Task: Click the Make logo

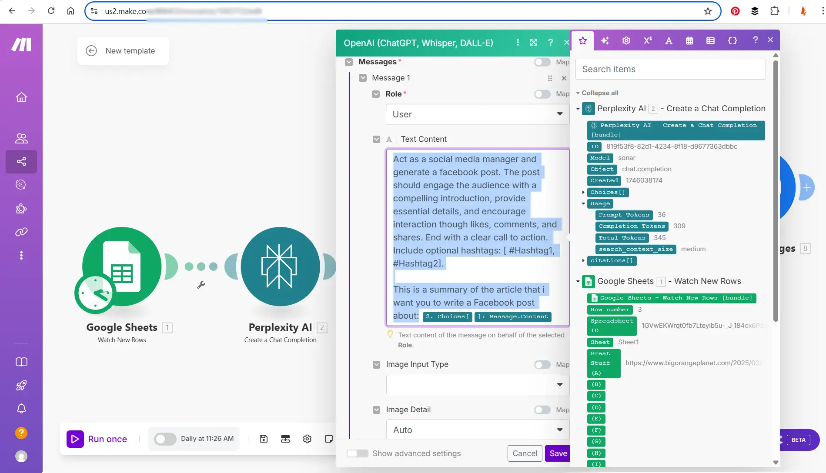Action: pyautogui.click(x=21, y=44)
